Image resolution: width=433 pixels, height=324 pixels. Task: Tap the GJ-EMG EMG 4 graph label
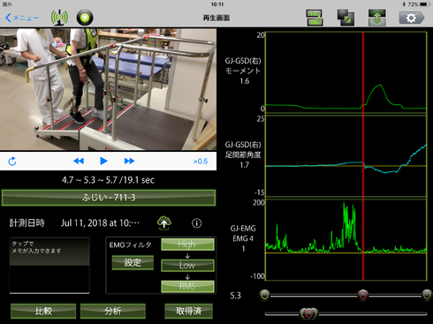(243, 238)
